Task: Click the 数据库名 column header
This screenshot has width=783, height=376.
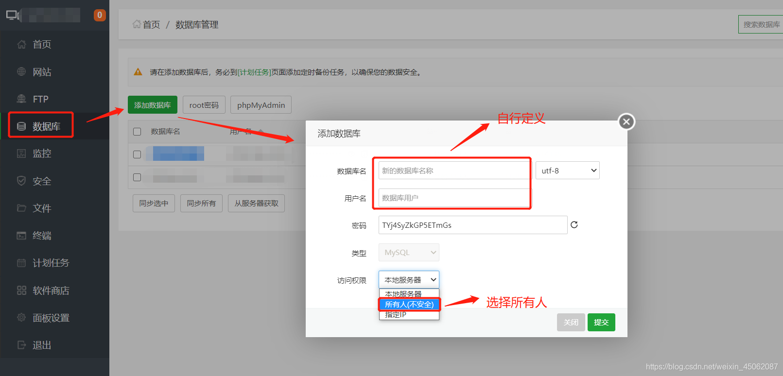Action: (165, 132)
